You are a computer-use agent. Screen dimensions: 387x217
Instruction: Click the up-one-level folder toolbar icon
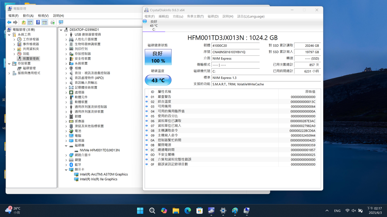pyautogui.click(x=24, y=22)
